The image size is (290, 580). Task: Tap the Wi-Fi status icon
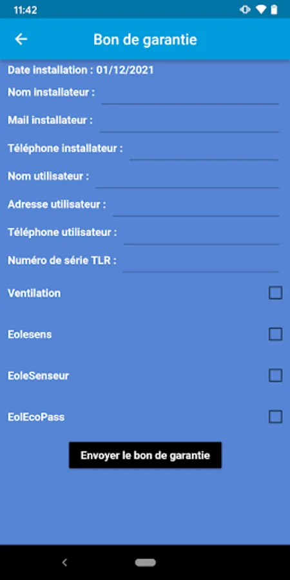coord(261,10)
